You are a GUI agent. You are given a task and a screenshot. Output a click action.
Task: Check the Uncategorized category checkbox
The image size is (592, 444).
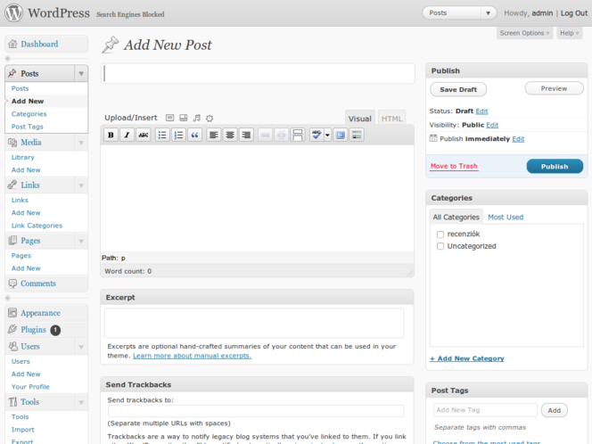click(440, 246)
